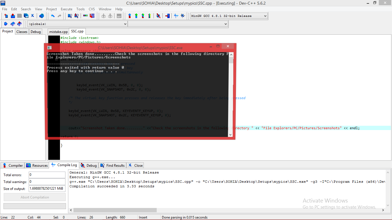Screen dimensions: 392x220
Task: Open the File menu
Action: tap(5, 9)
